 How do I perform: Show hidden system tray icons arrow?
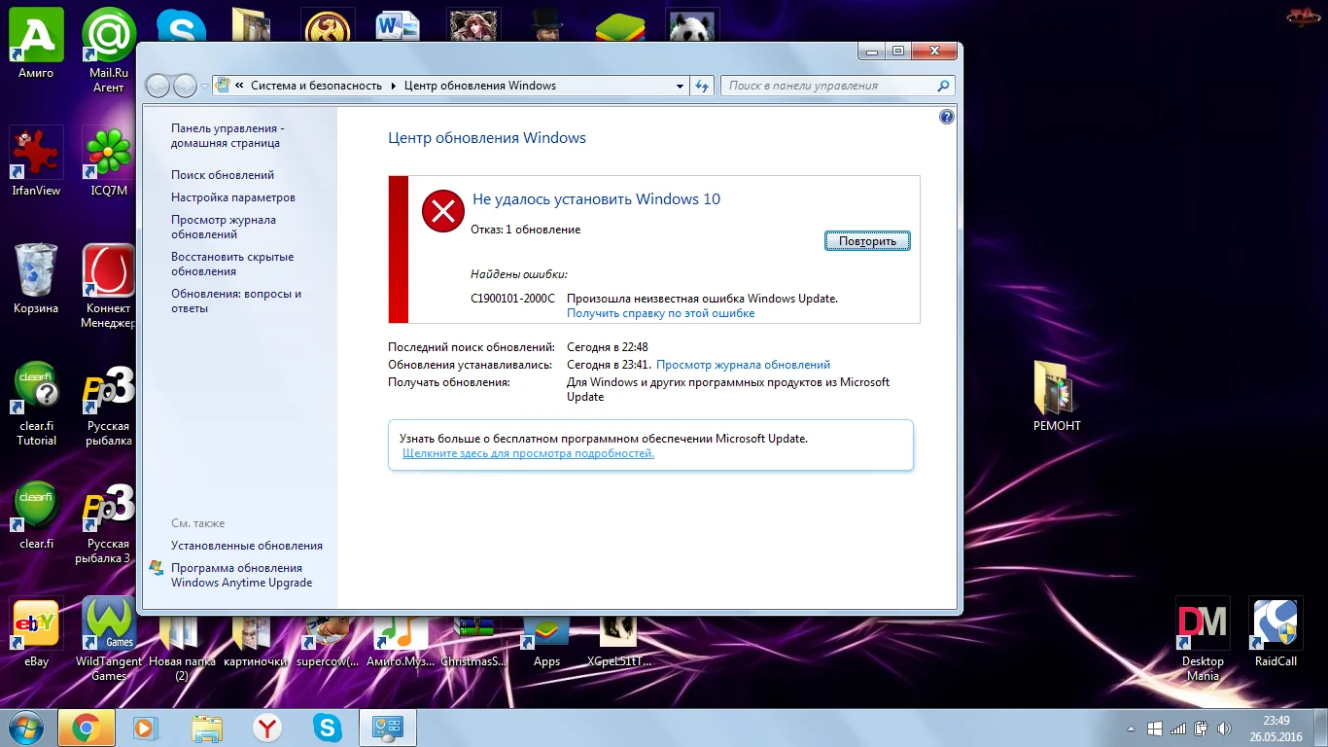(x=1133, y=729)
